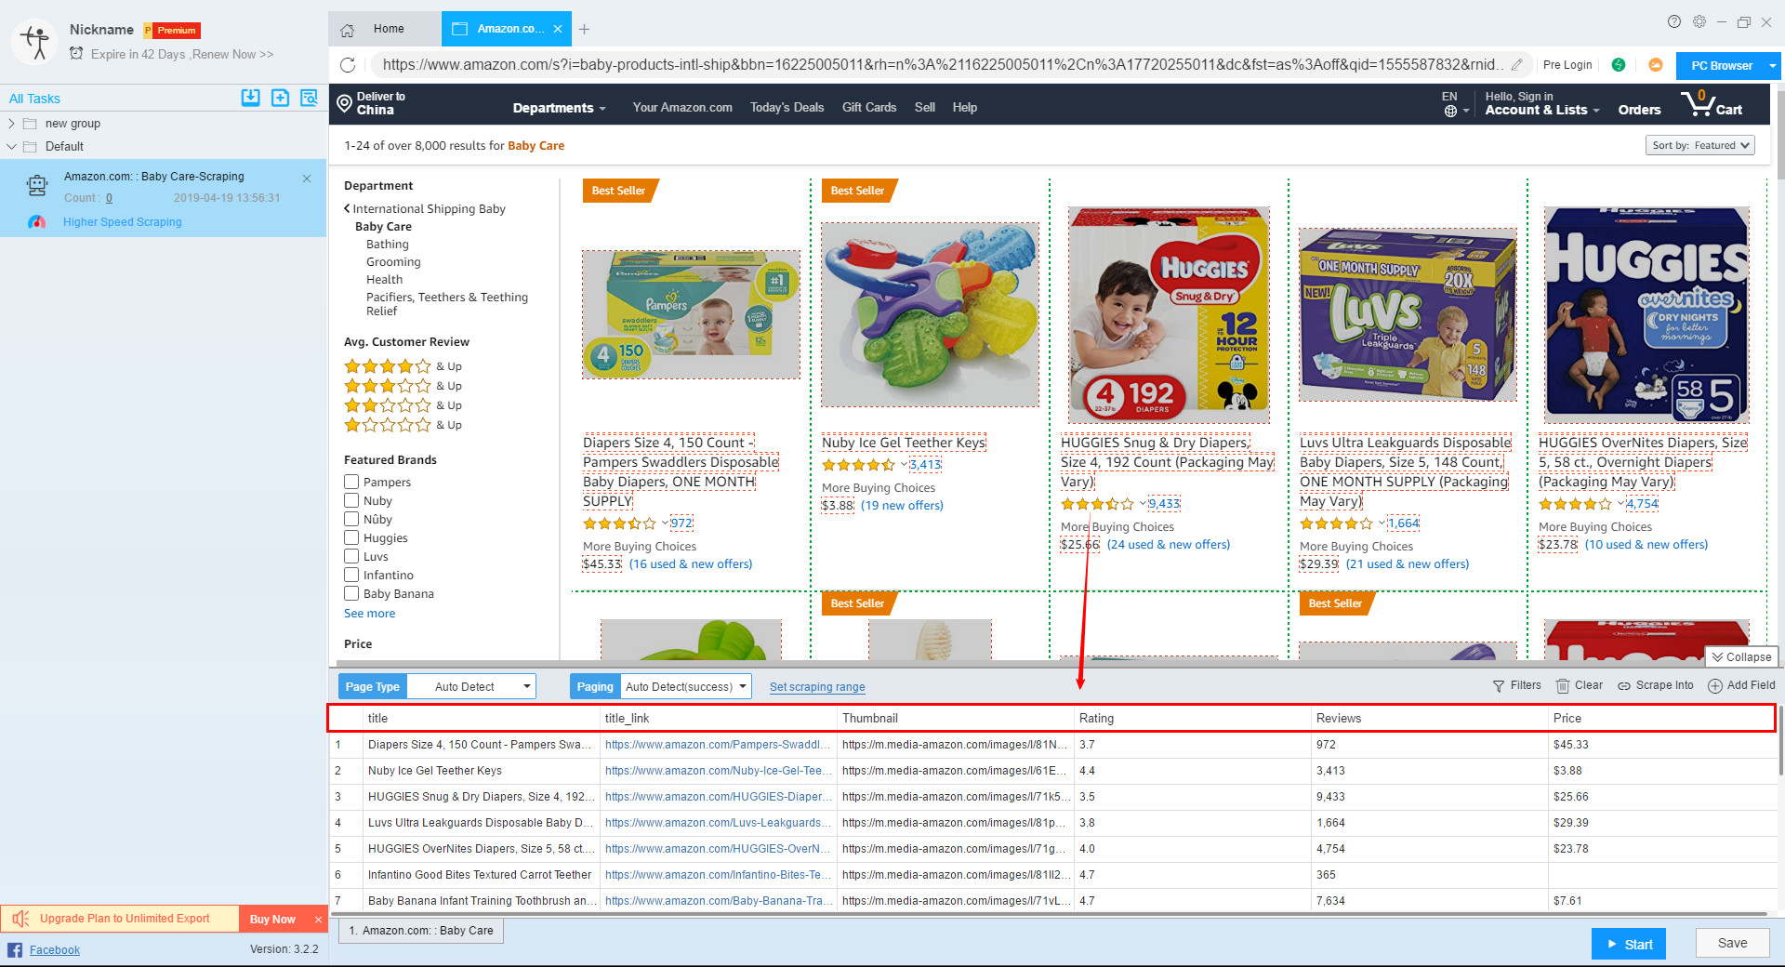Open Your Amazon.com nav item
The height and width of the screenshot is (967, 1785).
682,108
